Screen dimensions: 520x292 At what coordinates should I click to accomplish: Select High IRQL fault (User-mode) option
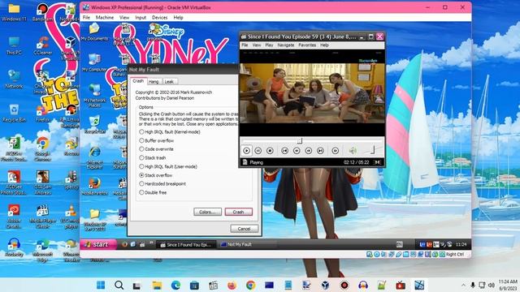(x=141, y=166)
